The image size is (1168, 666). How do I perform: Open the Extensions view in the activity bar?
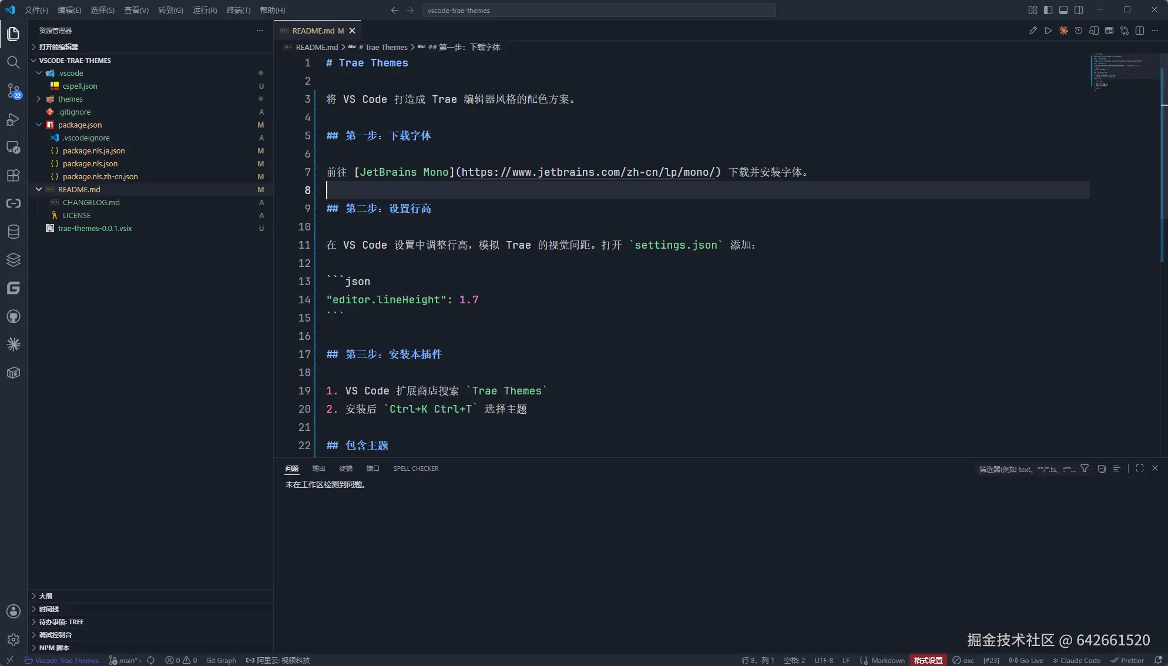13,175
